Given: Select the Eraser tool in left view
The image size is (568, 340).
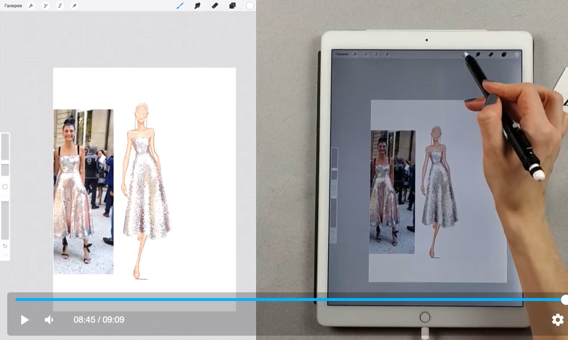Looking at the screenshot, I should tap(215, 6).
